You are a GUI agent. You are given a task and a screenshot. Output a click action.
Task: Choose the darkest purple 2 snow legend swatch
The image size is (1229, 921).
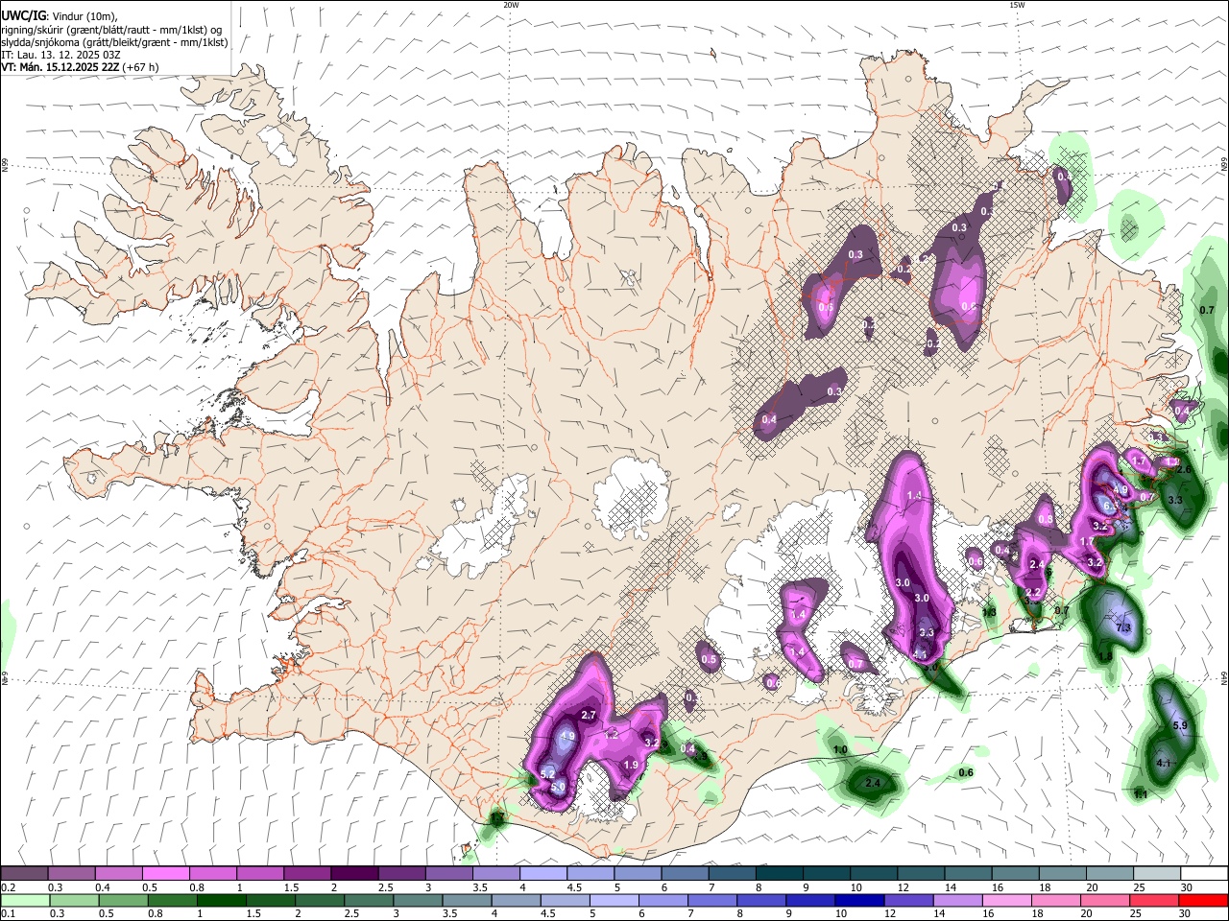[x=354, y=873]
